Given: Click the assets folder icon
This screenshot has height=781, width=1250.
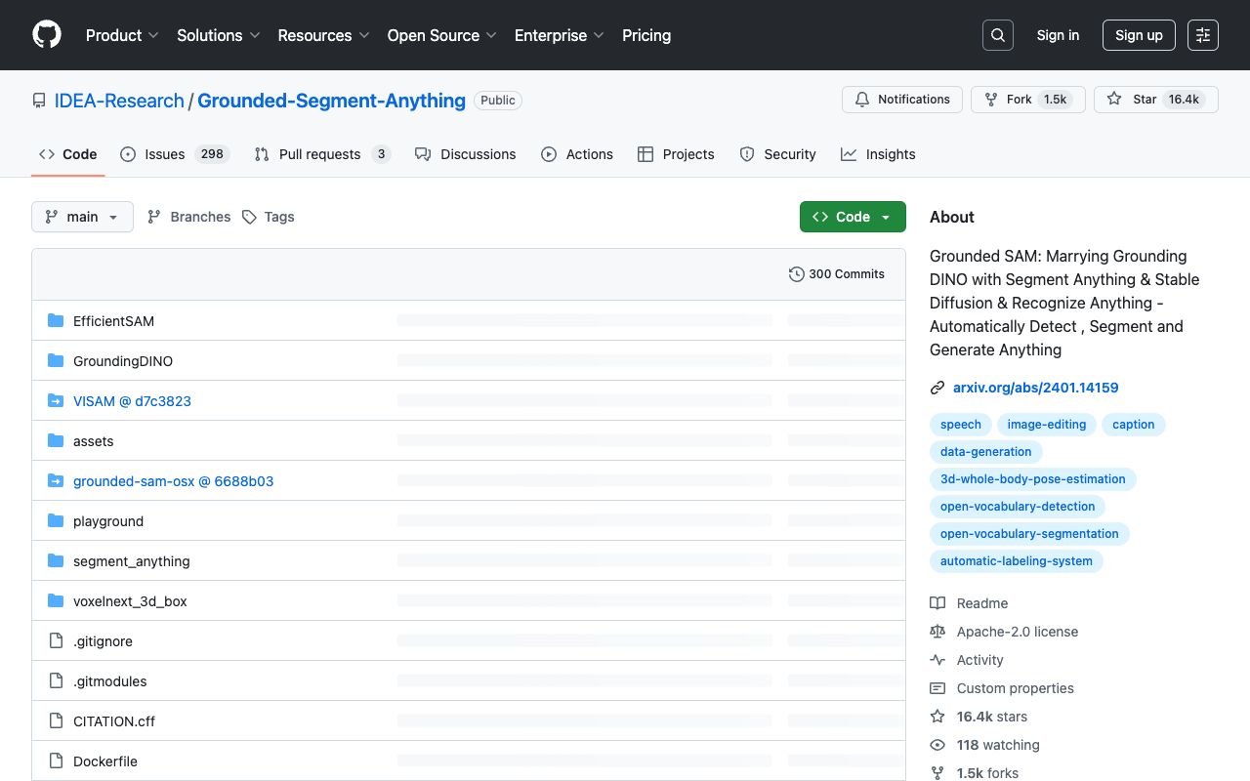Looking at the screenshot, I should (56, 441).
